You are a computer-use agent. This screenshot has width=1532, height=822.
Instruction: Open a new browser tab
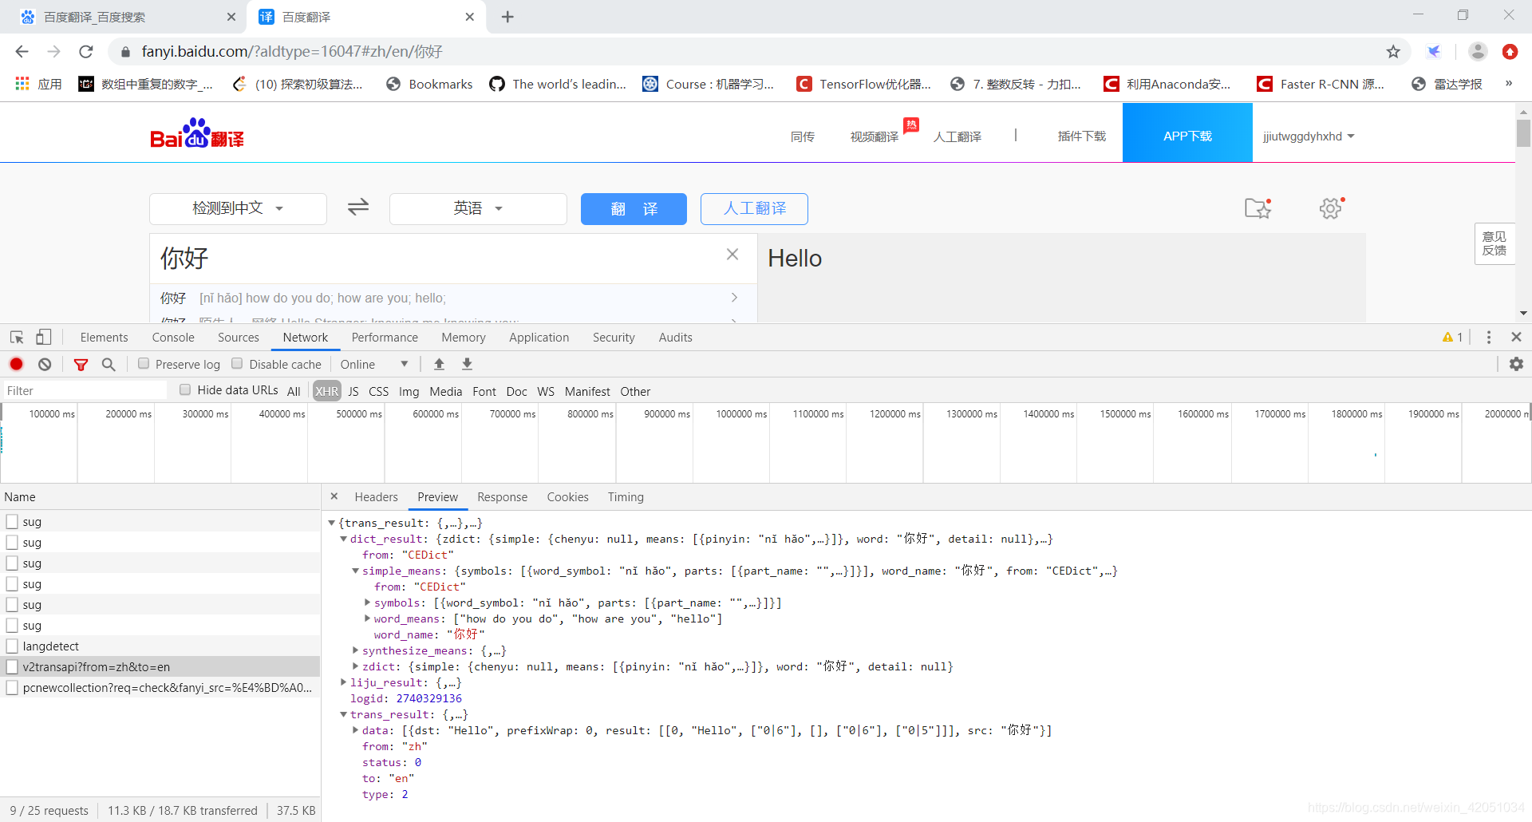point(507,17)
